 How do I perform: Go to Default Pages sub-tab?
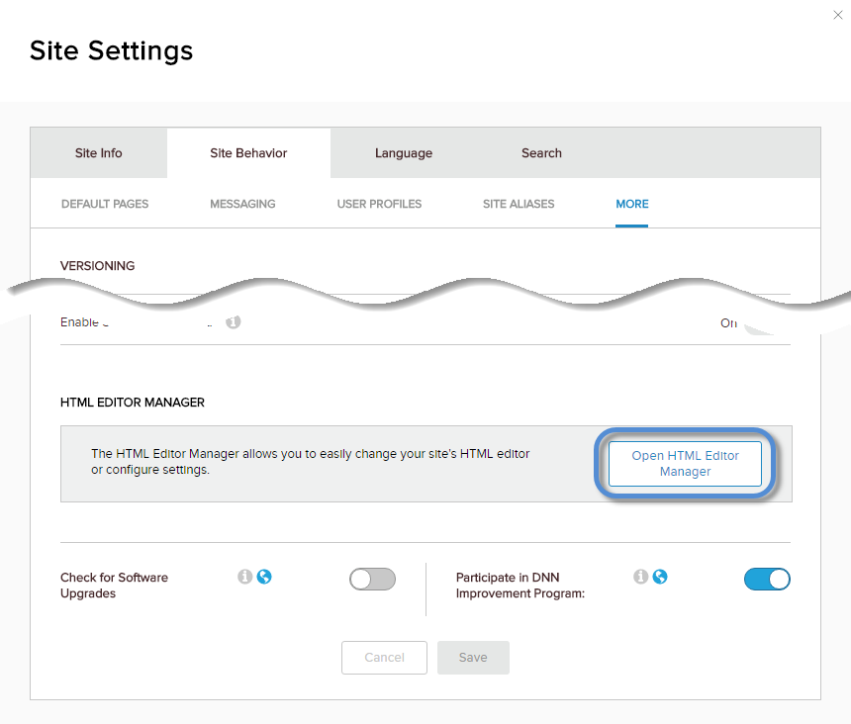(x=105, y=204)
